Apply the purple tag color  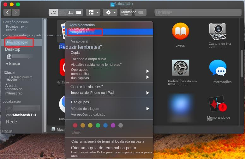click(x=113, y=125)
